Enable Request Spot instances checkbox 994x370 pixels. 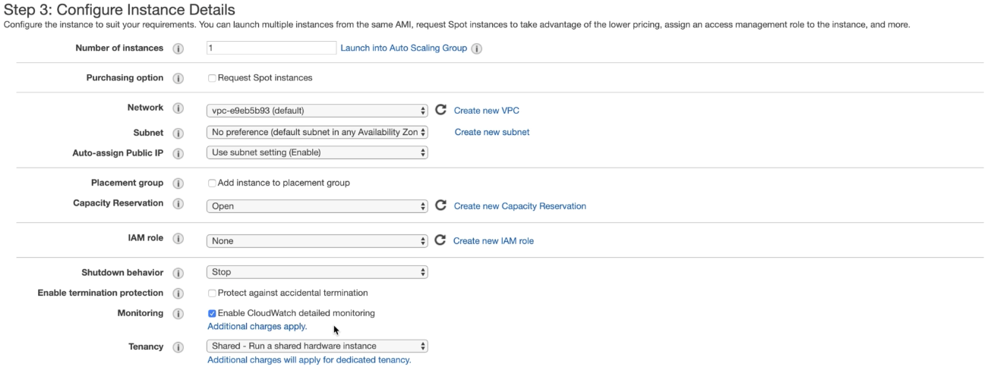[213, 78]
